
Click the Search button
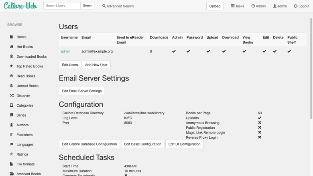tap(87, 6)
